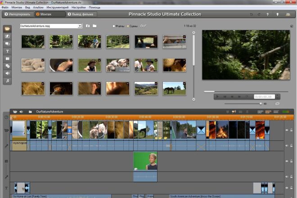Click the Redo arrow in header
The image size is (297, 198).
(x=259, y=14)
